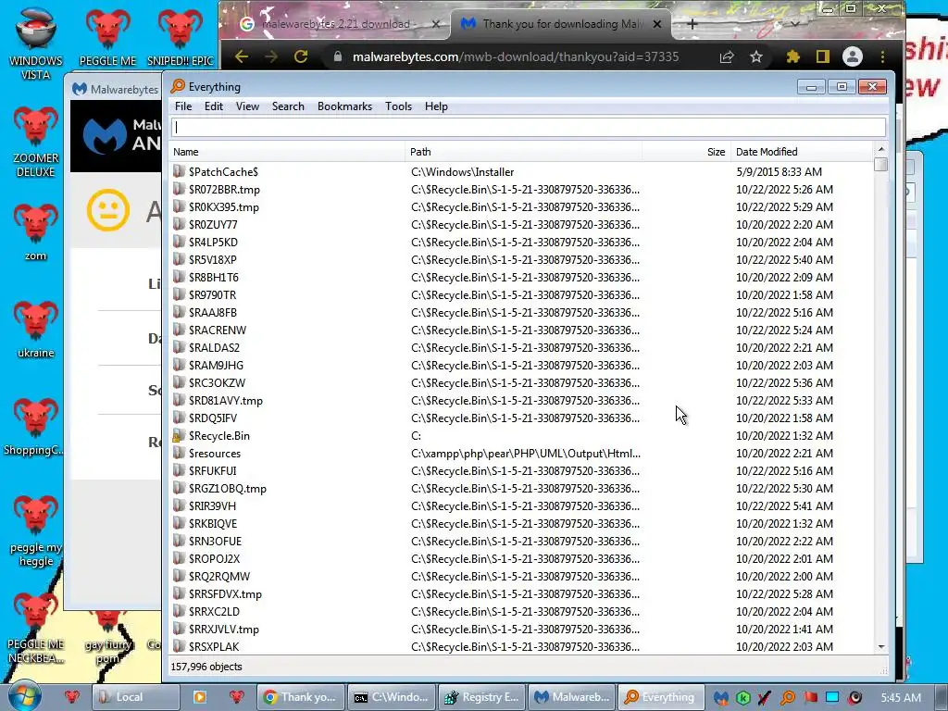Switch to the Registry E... taskbar button
The image size is (948, 711).
click(481, 697)
